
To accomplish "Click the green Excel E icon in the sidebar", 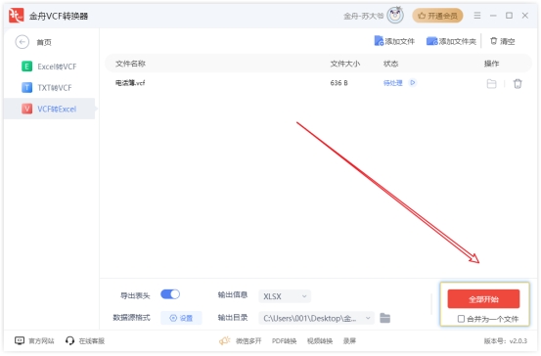I will [26, 67].
